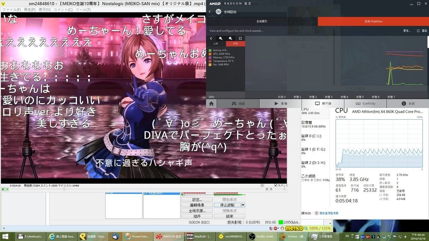Toggle Activity checkbox in WattMan legend
429x241 pixels.
coord(210,50)
